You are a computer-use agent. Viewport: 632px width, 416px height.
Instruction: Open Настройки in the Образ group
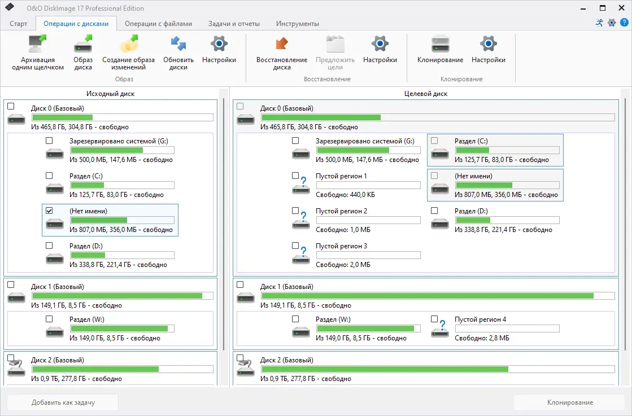coord(219,49)
